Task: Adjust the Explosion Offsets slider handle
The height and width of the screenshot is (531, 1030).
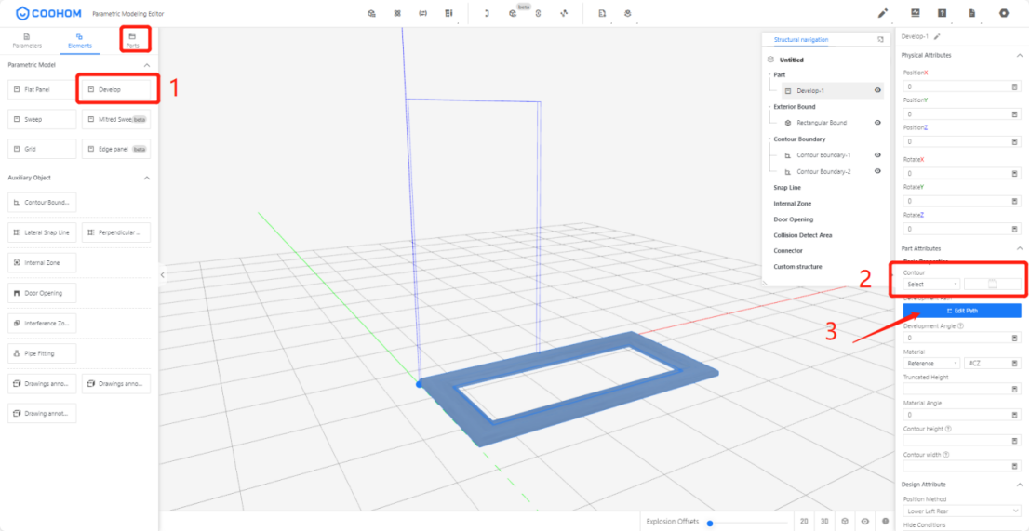Action: 710,523
